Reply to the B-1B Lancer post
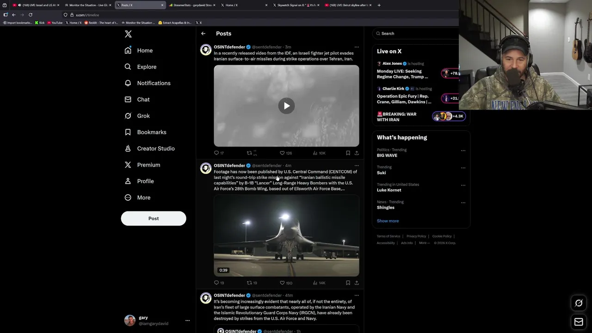The width and height of the screenshot is (592, 333). [219, 283]
